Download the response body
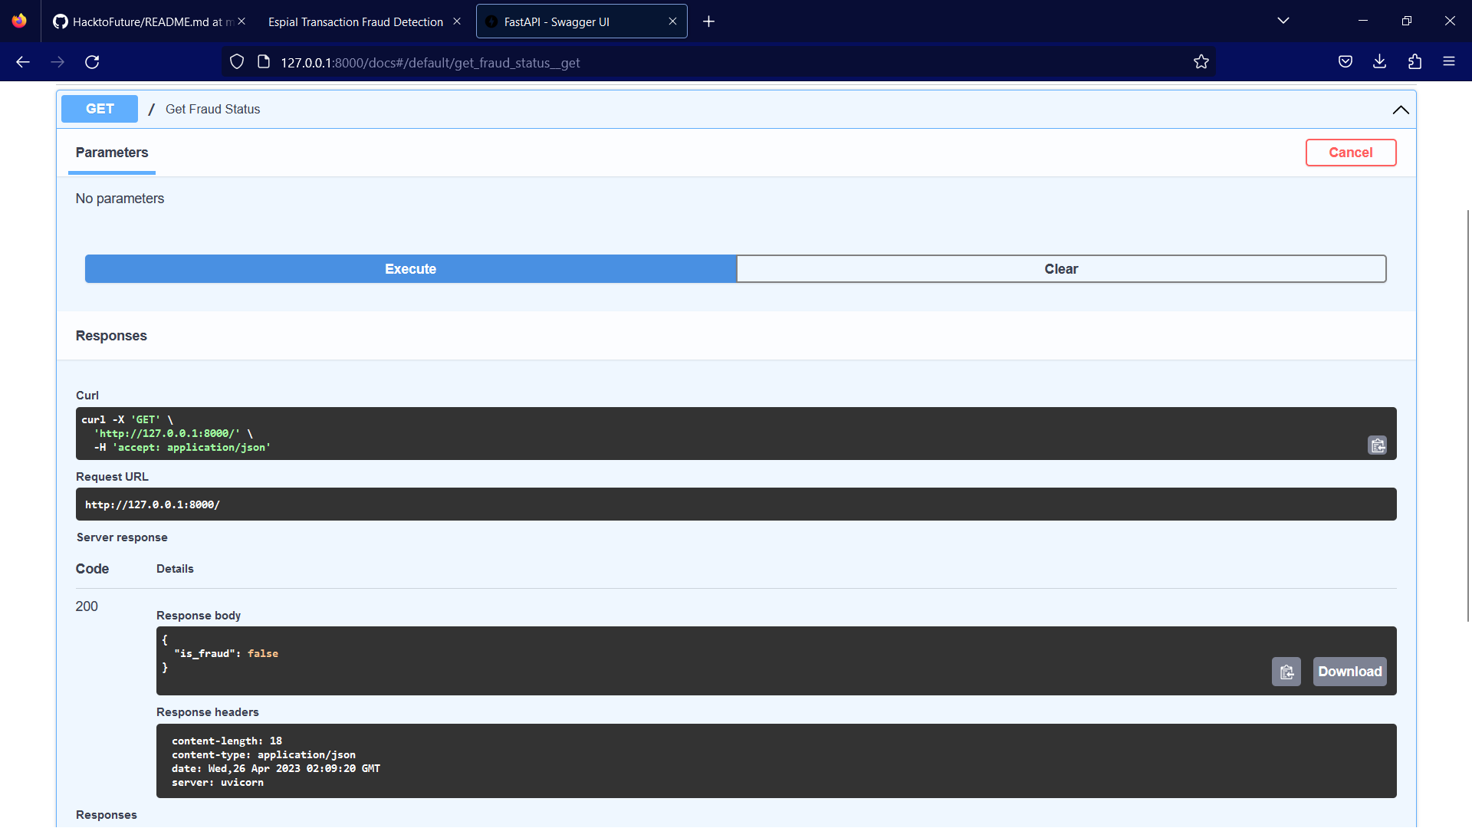The height and width of the screenshot is (828, 1472). pos(1349,672)
